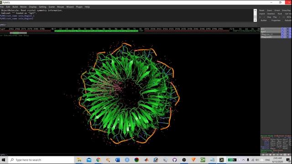Toggle the 'all' object row on or off

(x=271, y=29)
